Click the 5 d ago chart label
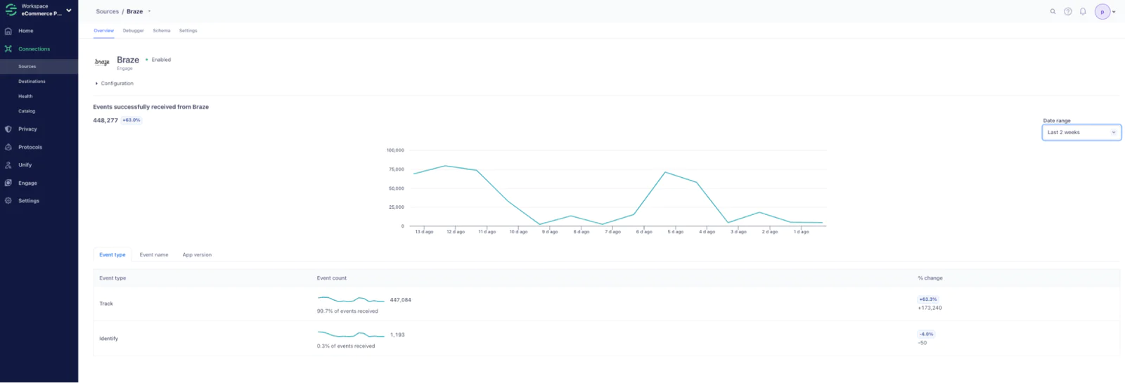Screen dimensions: 1125x383 (x=675, y=232)
